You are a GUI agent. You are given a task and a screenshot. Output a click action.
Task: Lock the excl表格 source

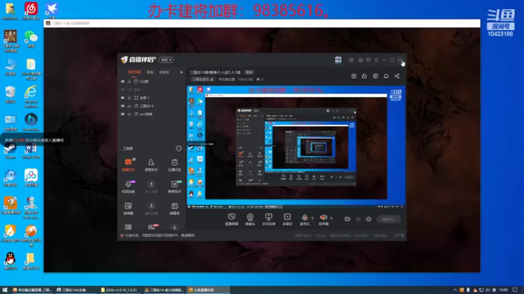pyautogui.click(x=129, y=114)
